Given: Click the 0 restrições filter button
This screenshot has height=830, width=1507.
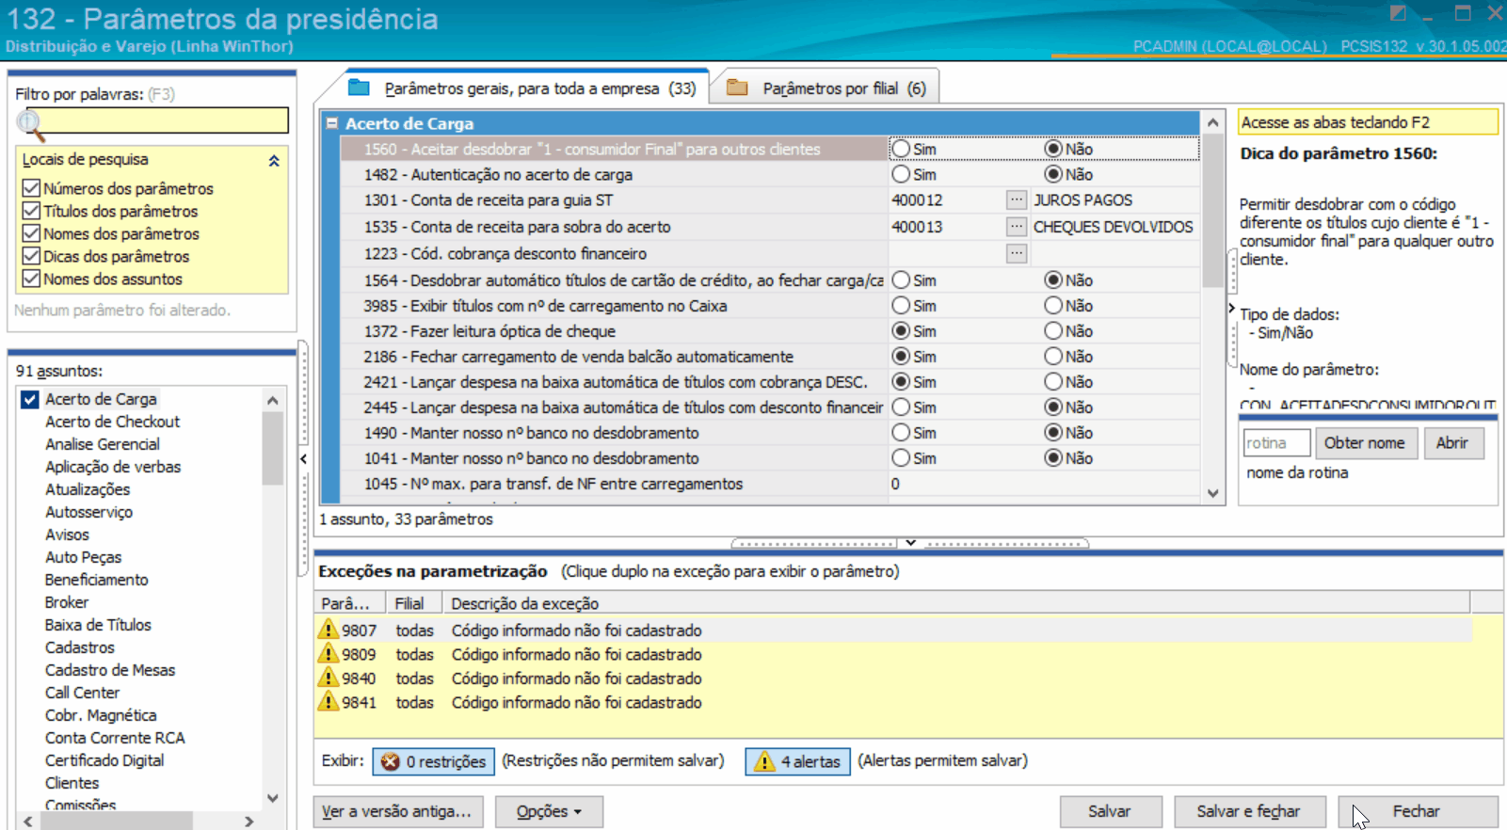Looking at the screenshot, I should click(x=434, y=761).
